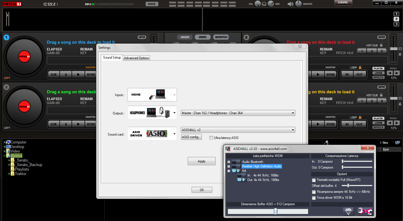The height and width of the screenshot is (221, 403).
Task: Switch to the Advanced Options tab
Action: coord(136,58)
